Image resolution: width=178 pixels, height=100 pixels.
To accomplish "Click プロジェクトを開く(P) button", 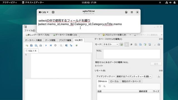I will pyautogui.click(x=114, y=35).
